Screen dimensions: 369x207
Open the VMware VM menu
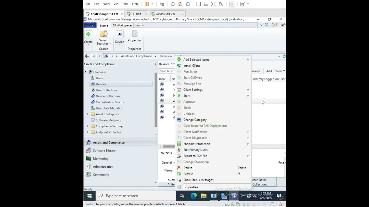(116, 4)
